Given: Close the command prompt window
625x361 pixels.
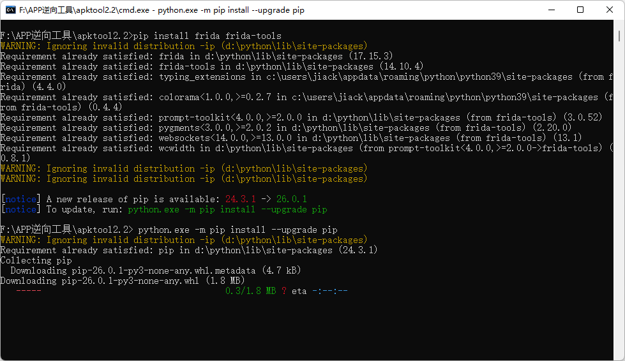Looking at the screenshot, I should 610,10.
